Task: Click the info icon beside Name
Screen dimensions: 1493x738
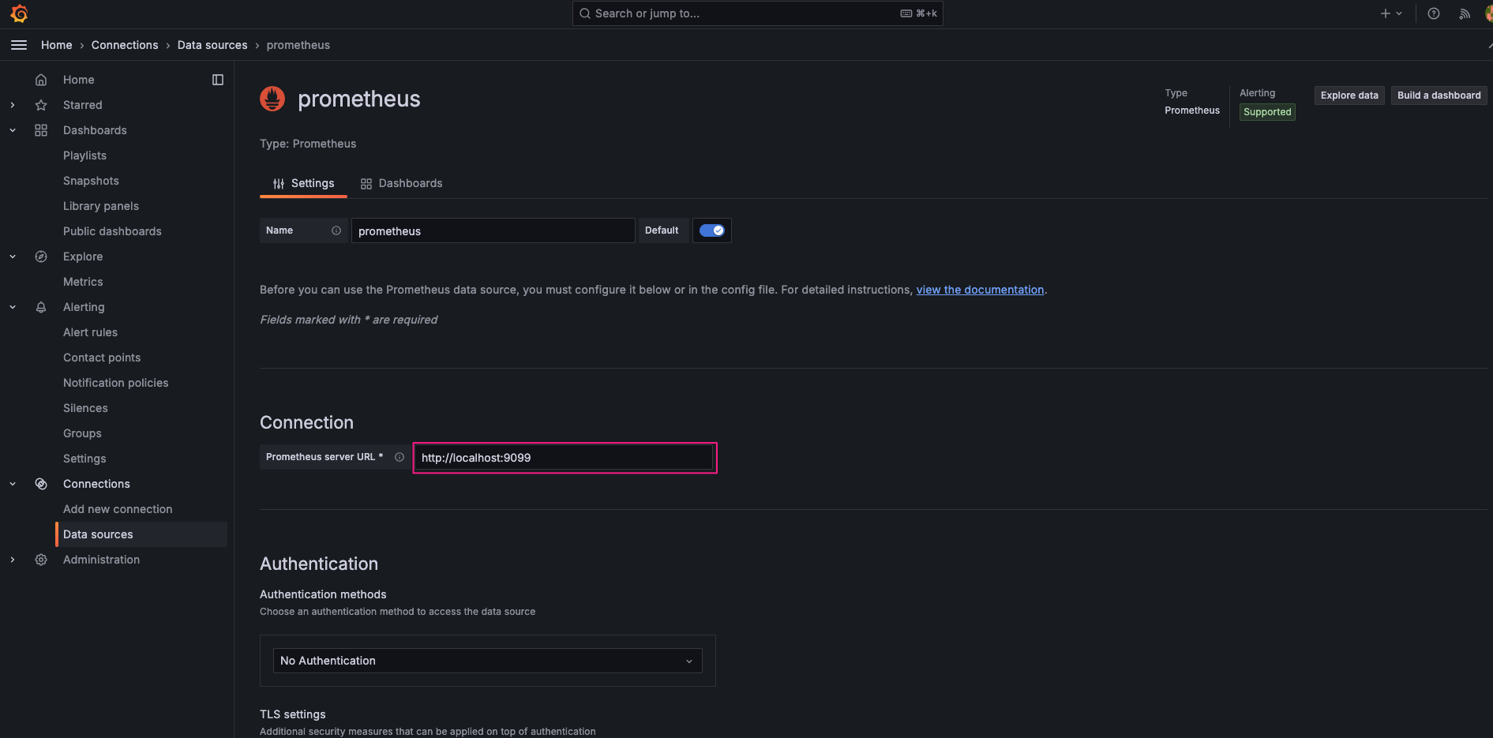Action: pos(336,230)
